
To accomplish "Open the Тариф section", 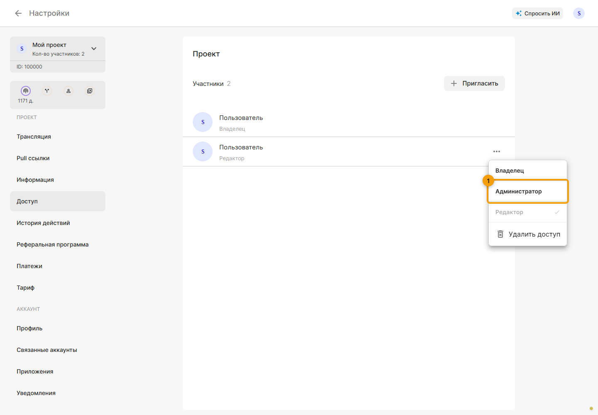I will [58, 288].
